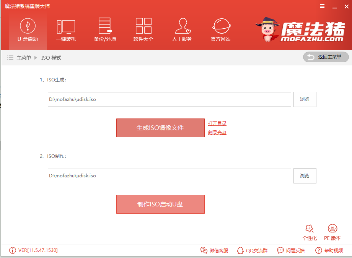Contact 微信客服 WeChat customer service
352x258 pixels.
pos(214,250)
